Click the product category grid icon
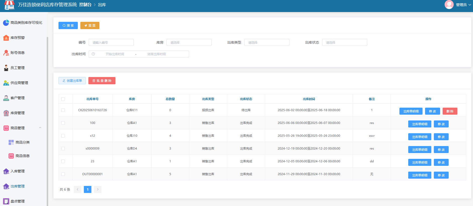 [x=11, y=143]
